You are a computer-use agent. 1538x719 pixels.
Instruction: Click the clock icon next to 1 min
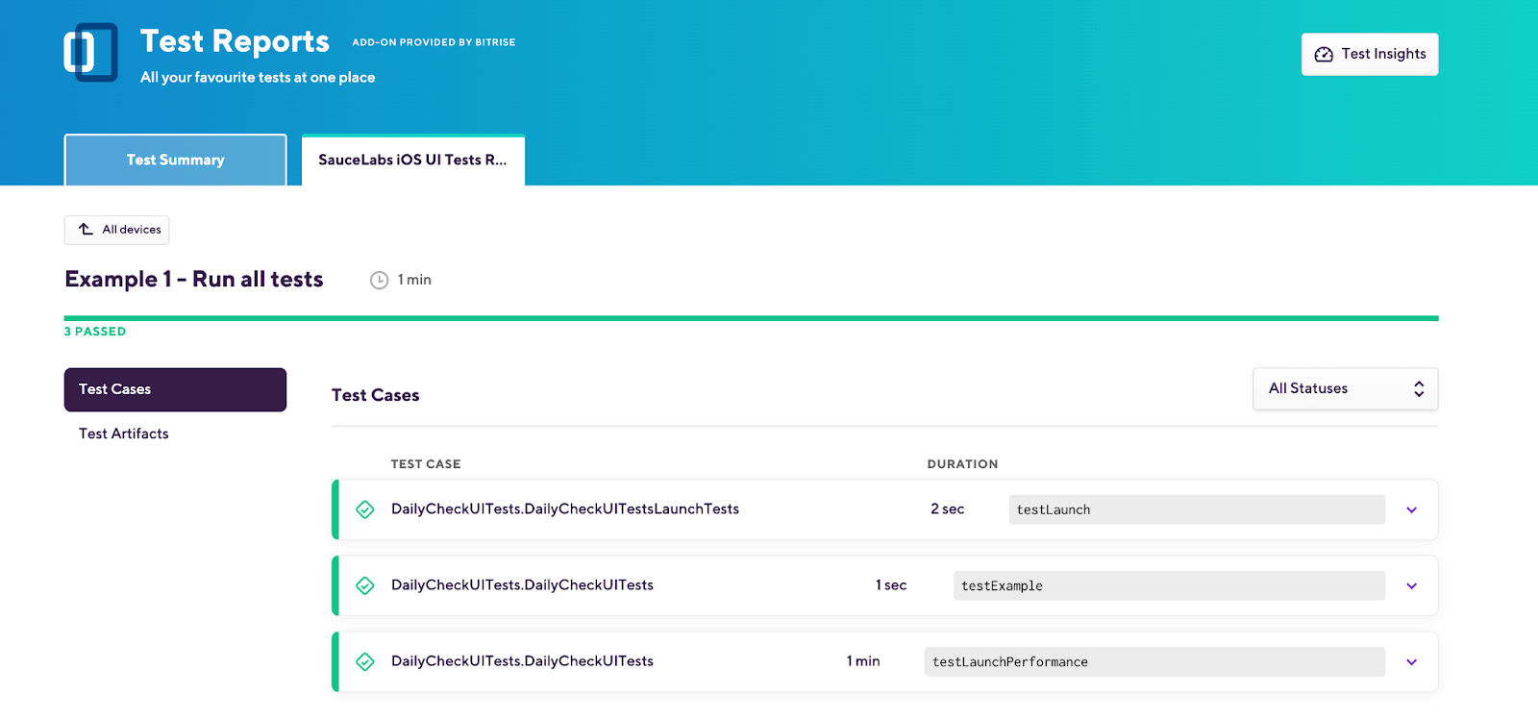380,280
